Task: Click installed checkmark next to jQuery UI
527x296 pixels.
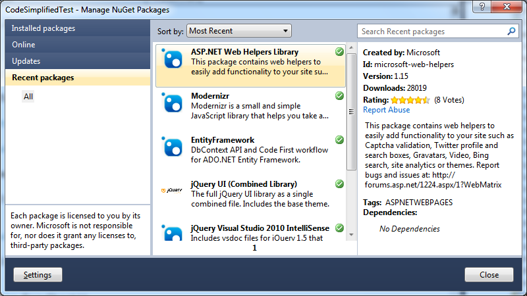Action: (x=339, y=184)
